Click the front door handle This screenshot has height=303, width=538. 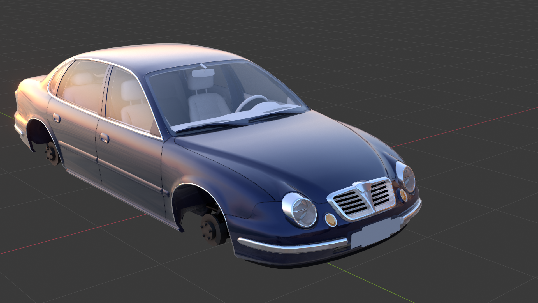[x=105, y=137]
